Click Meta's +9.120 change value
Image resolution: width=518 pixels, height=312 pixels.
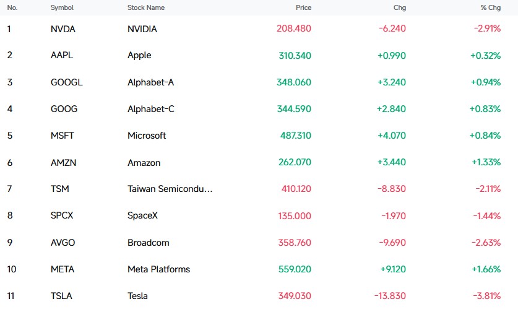(x=393, y=269)
